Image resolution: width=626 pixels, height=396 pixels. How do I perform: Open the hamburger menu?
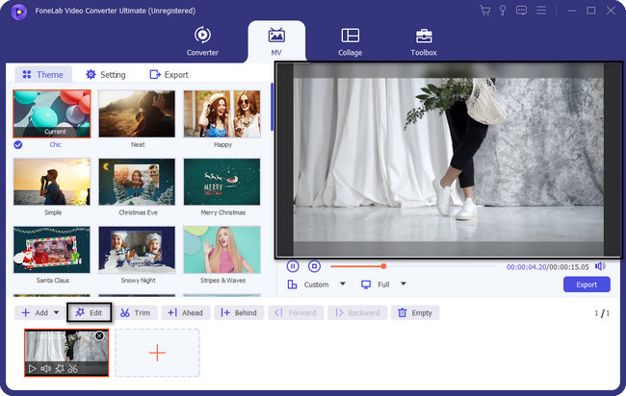pyautogui.click(x=541, y=11)
